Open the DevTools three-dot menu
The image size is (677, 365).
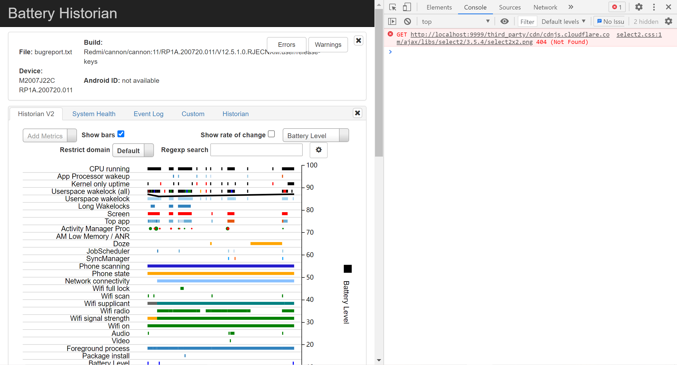pos(654,7)
